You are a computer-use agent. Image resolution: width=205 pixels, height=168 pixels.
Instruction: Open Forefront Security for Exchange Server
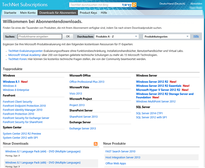click(x=26, y=118)
